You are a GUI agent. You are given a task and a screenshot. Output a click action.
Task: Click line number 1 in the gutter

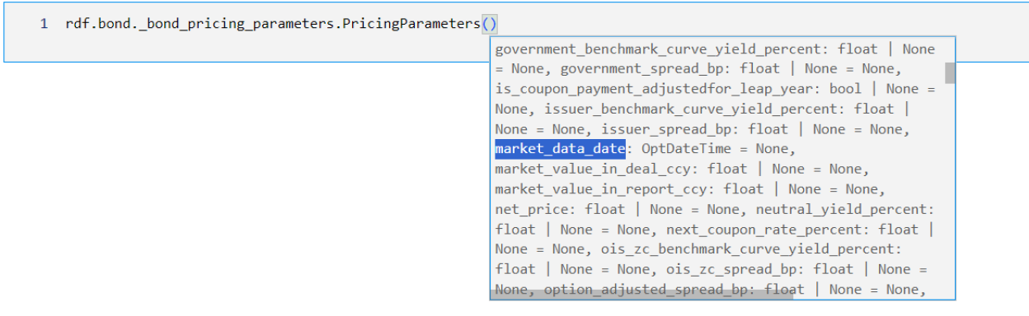click(x=44, y=24)
